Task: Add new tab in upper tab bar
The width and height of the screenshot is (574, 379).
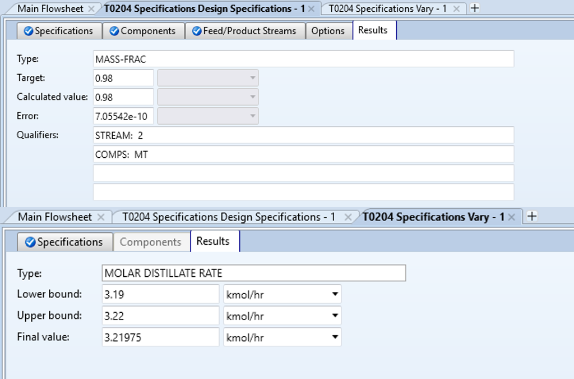Action: (475, 8)
